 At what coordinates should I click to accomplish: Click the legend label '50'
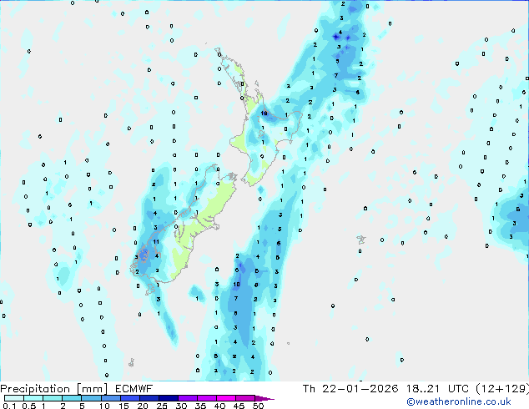click(x=259, y=406)
